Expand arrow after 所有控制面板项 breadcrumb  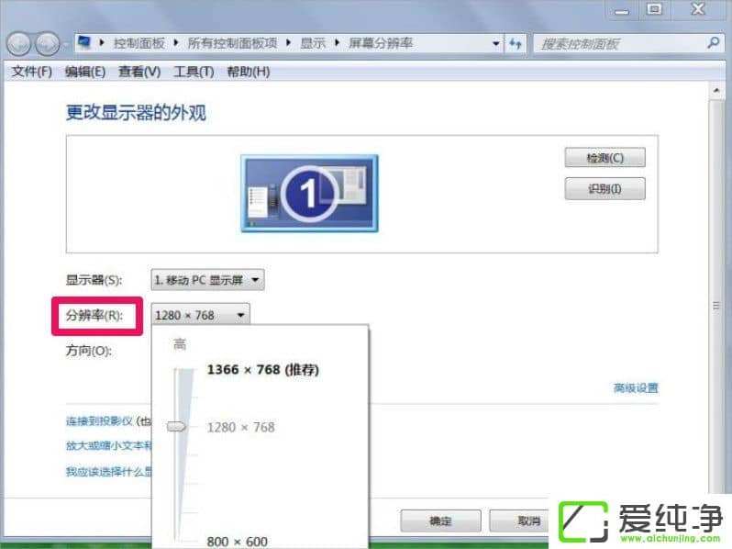click(288, 43)
